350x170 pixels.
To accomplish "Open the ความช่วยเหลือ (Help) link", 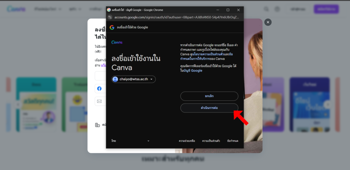I will click(187, 141).
